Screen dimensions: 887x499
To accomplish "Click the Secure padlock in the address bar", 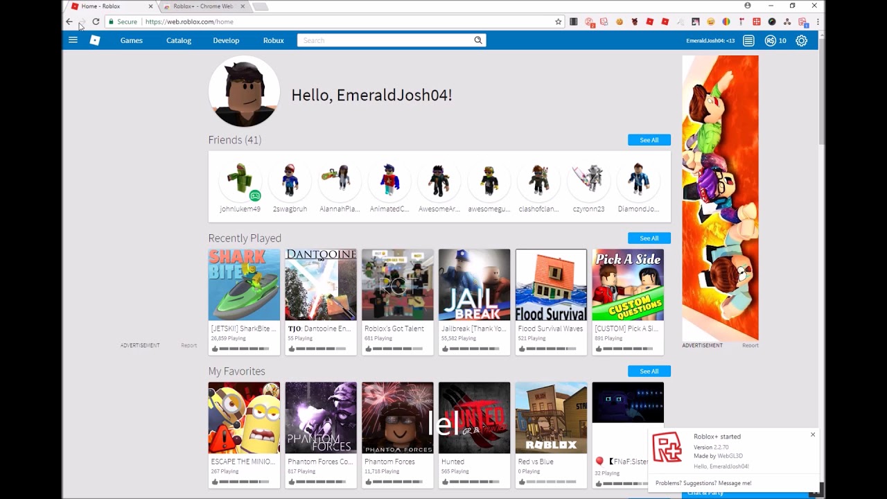I will pos(110,21).
